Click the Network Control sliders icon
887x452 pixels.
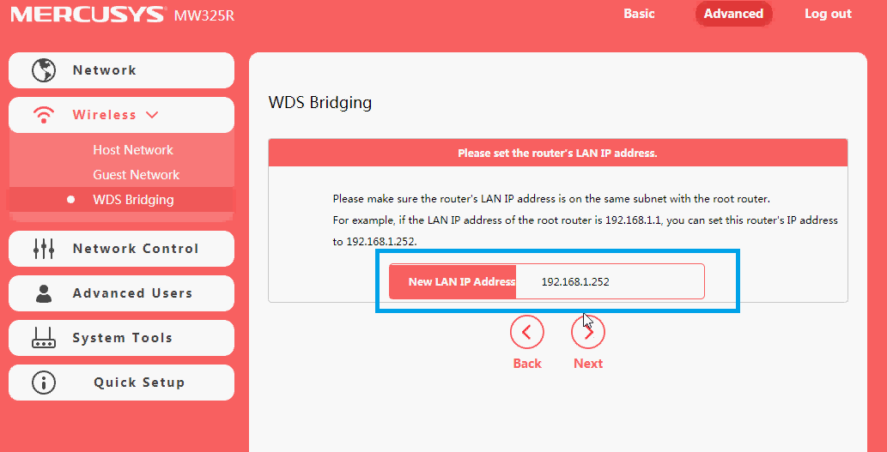43,249
